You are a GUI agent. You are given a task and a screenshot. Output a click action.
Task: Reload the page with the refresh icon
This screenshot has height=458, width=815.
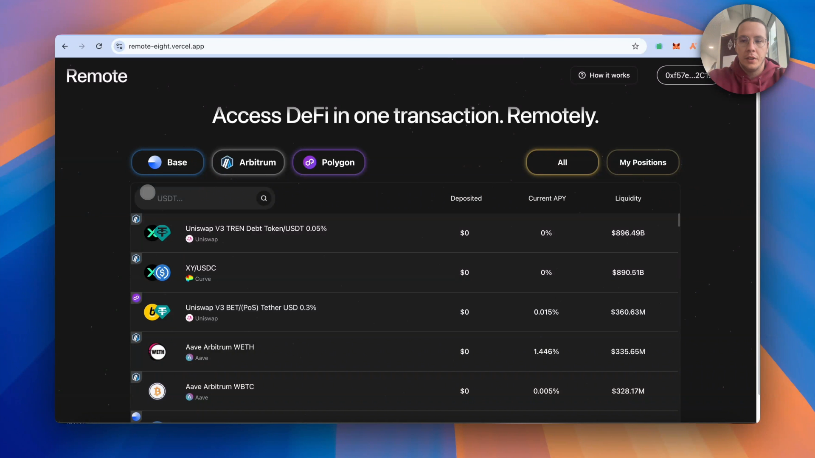pyautogui.click(x=99, y=46)
